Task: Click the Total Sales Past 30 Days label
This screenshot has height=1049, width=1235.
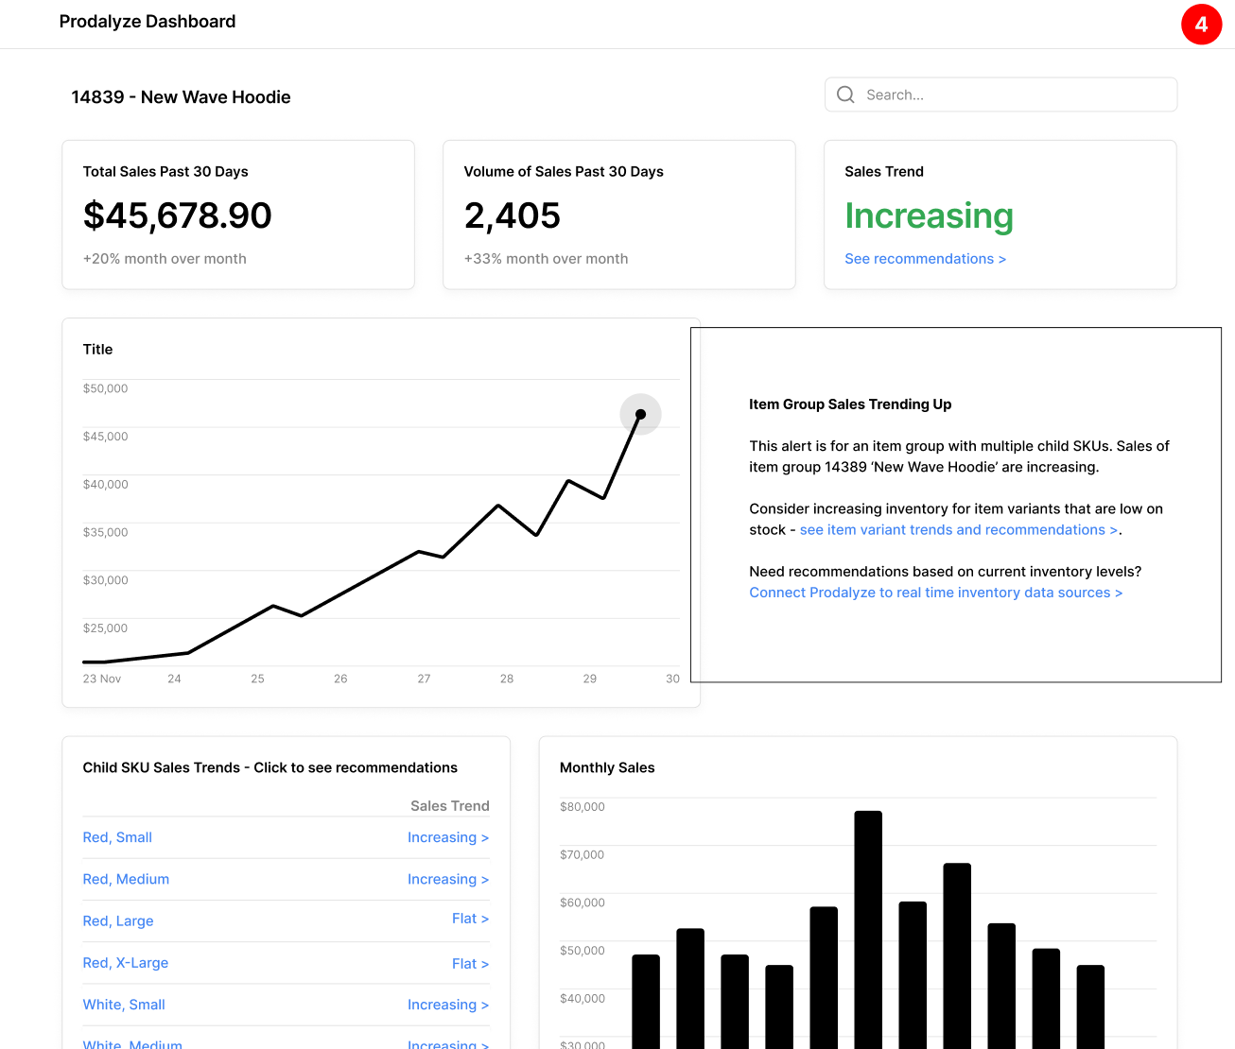Action: (165, 172)
